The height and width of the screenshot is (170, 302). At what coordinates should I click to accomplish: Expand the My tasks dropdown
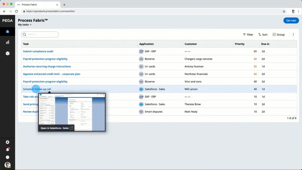(x=25, y=25)
